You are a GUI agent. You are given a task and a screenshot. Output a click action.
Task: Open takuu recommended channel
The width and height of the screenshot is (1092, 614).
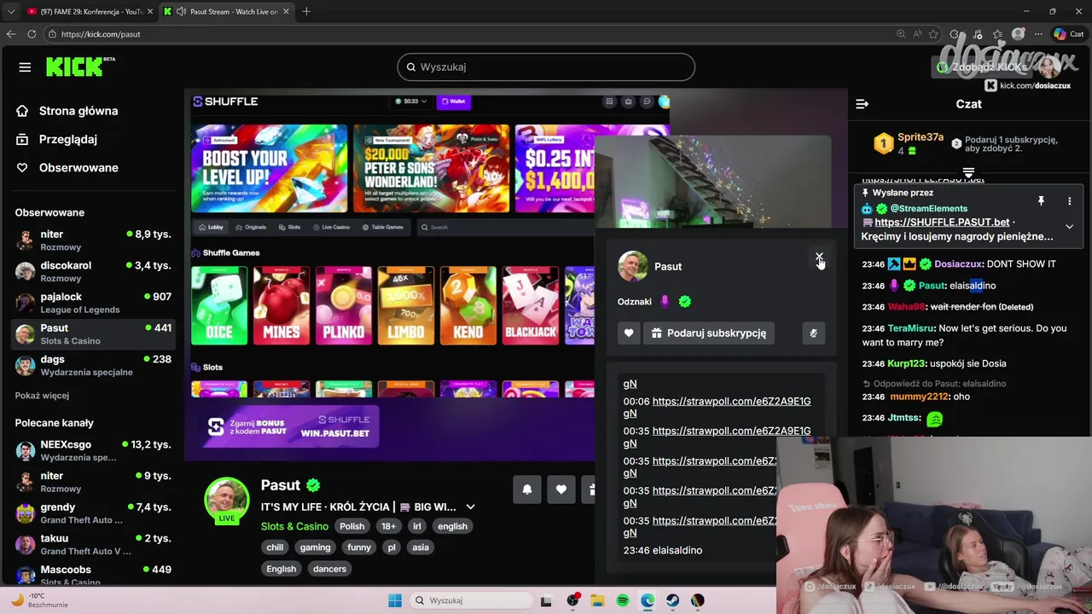tap(94, 544)
